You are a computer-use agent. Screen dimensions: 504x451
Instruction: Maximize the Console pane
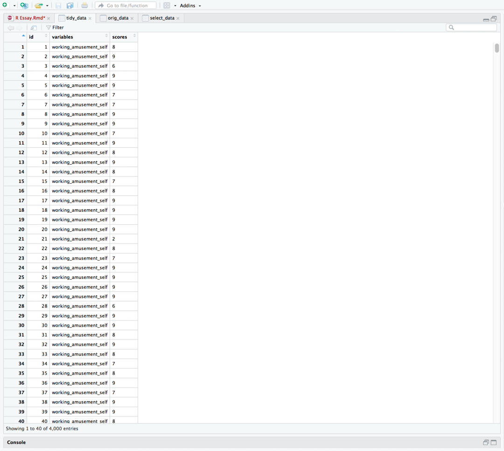[x=494, y=442]
